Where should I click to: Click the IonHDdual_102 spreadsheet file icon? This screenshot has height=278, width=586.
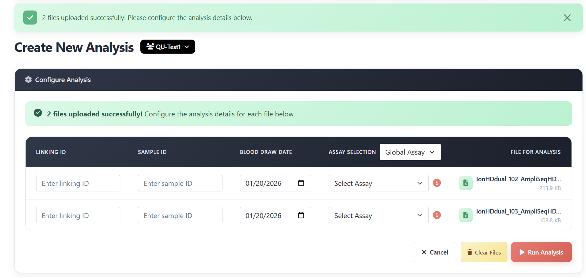[x=465, y=183]
